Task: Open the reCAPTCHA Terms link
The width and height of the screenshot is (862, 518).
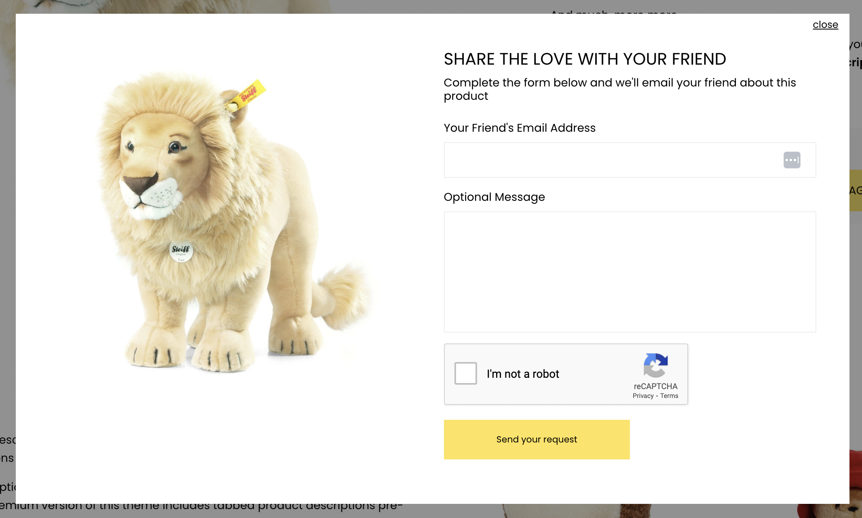Action: coord(669,396)
